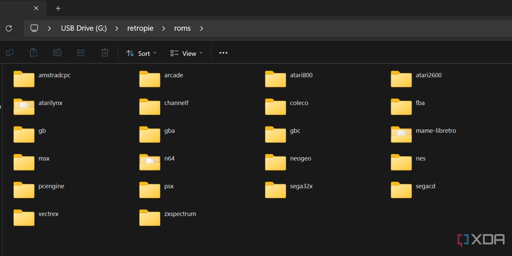The image size is (512, 256).
Task: Click the Delete trash can icon
Action: 105,52
